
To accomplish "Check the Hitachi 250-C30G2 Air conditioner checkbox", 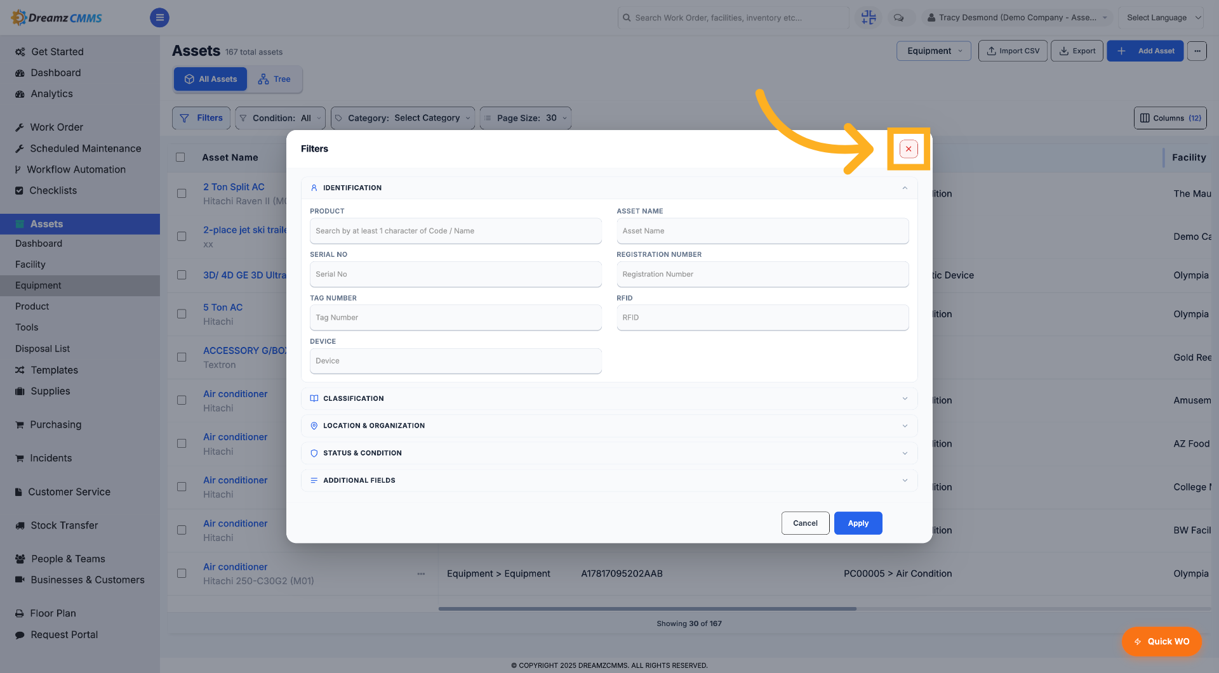I will (x=182, y=573).
